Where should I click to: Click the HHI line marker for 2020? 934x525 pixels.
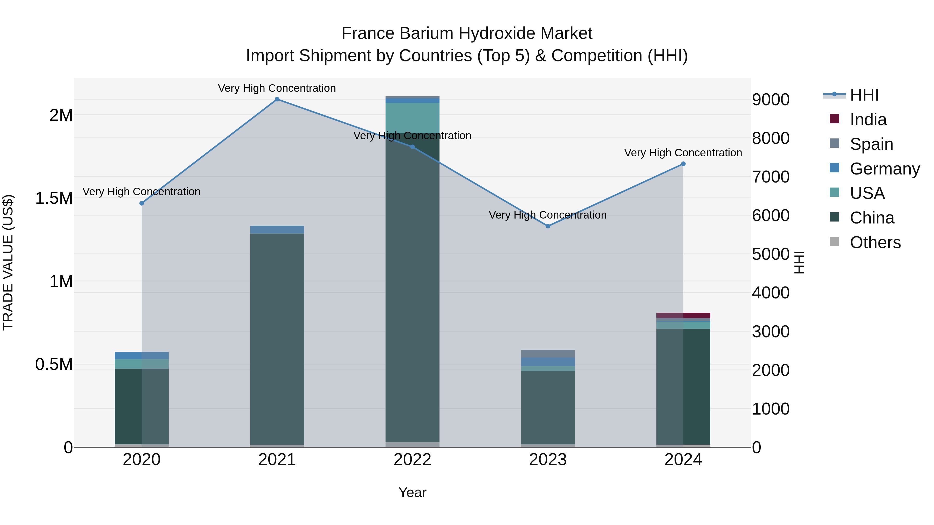[x=142, y=203]
